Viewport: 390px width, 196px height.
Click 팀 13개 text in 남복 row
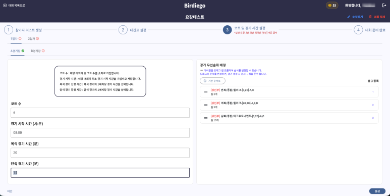click(214, 120)
